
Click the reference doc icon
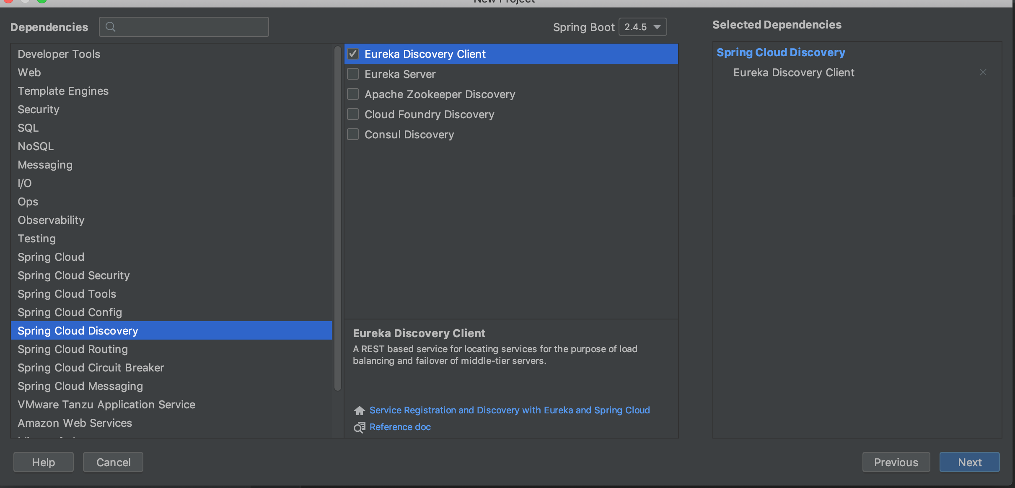pyautogui.click(x=359, y=427)
